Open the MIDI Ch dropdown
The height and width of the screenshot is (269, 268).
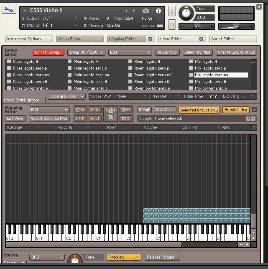(76, 26)
